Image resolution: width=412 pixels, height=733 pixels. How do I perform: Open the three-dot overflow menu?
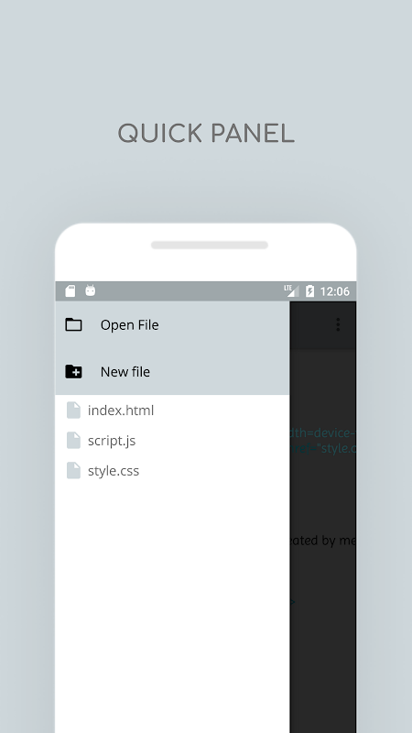click(x=338, y=324)
